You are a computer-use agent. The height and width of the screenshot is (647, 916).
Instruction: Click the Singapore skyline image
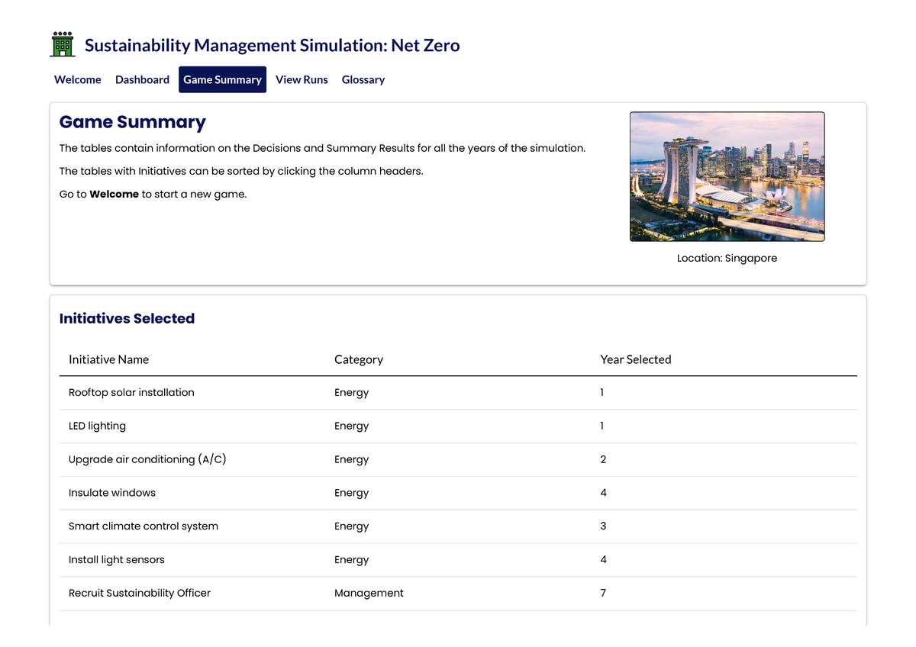727,176
